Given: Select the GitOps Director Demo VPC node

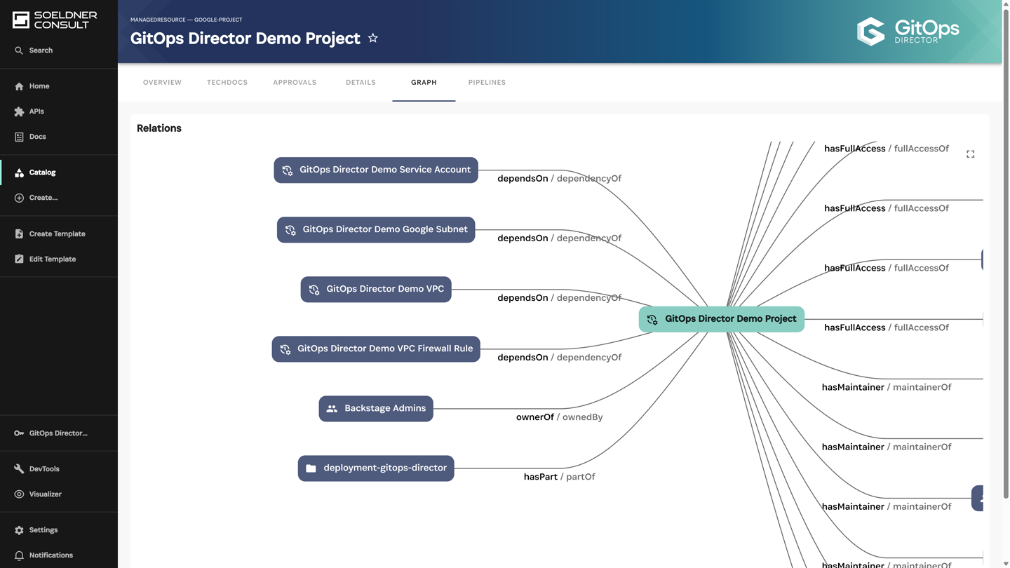Looking at the screenshot, I should click(x=376, y=290).
